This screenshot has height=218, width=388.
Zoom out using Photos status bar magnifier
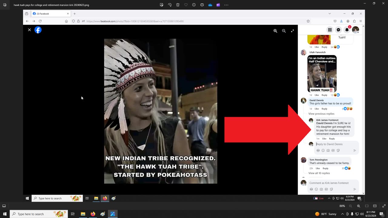coord(351,206)
